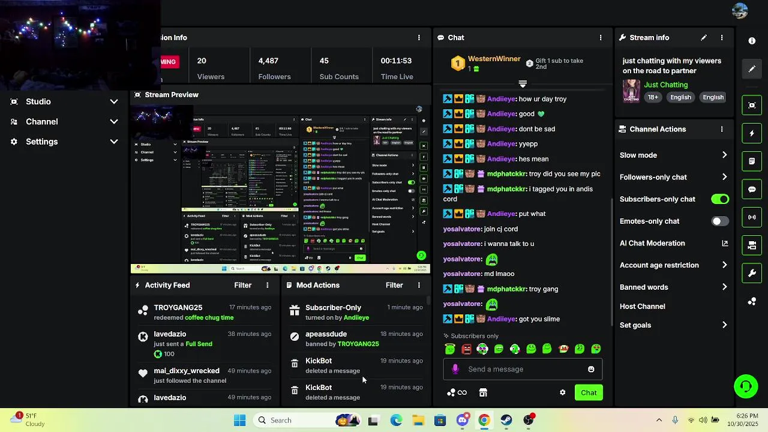Open Followers-only chat options chevron
The image size is (768, 432).
724,177
